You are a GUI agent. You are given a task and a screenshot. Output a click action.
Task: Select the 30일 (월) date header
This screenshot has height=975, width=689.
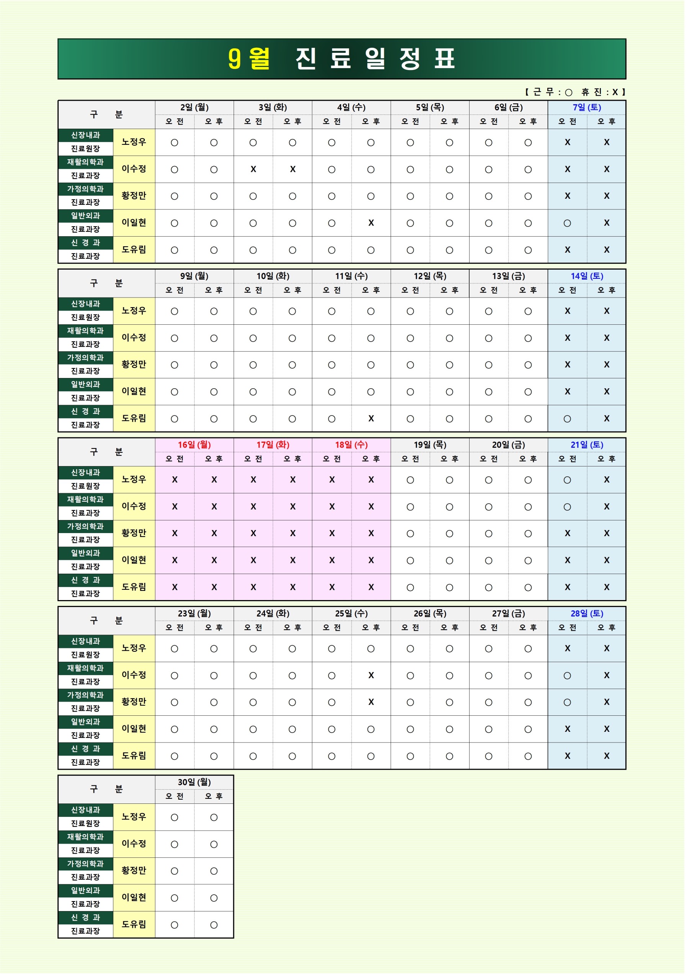(x=194, y=782)
